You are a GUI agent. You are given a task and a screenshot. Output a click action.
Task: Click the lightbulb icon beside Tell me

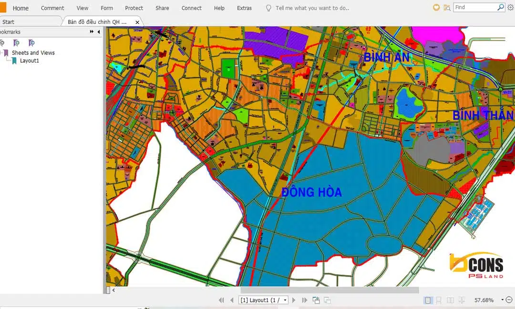click(x=268, y=8)
